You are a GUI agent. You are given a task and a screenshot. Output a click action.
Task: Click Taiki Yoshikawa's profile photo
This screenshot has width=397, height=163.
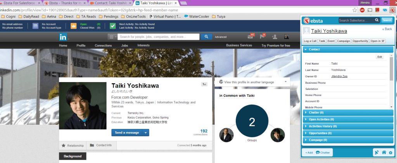pyautogui.click(x=83, y=106)
